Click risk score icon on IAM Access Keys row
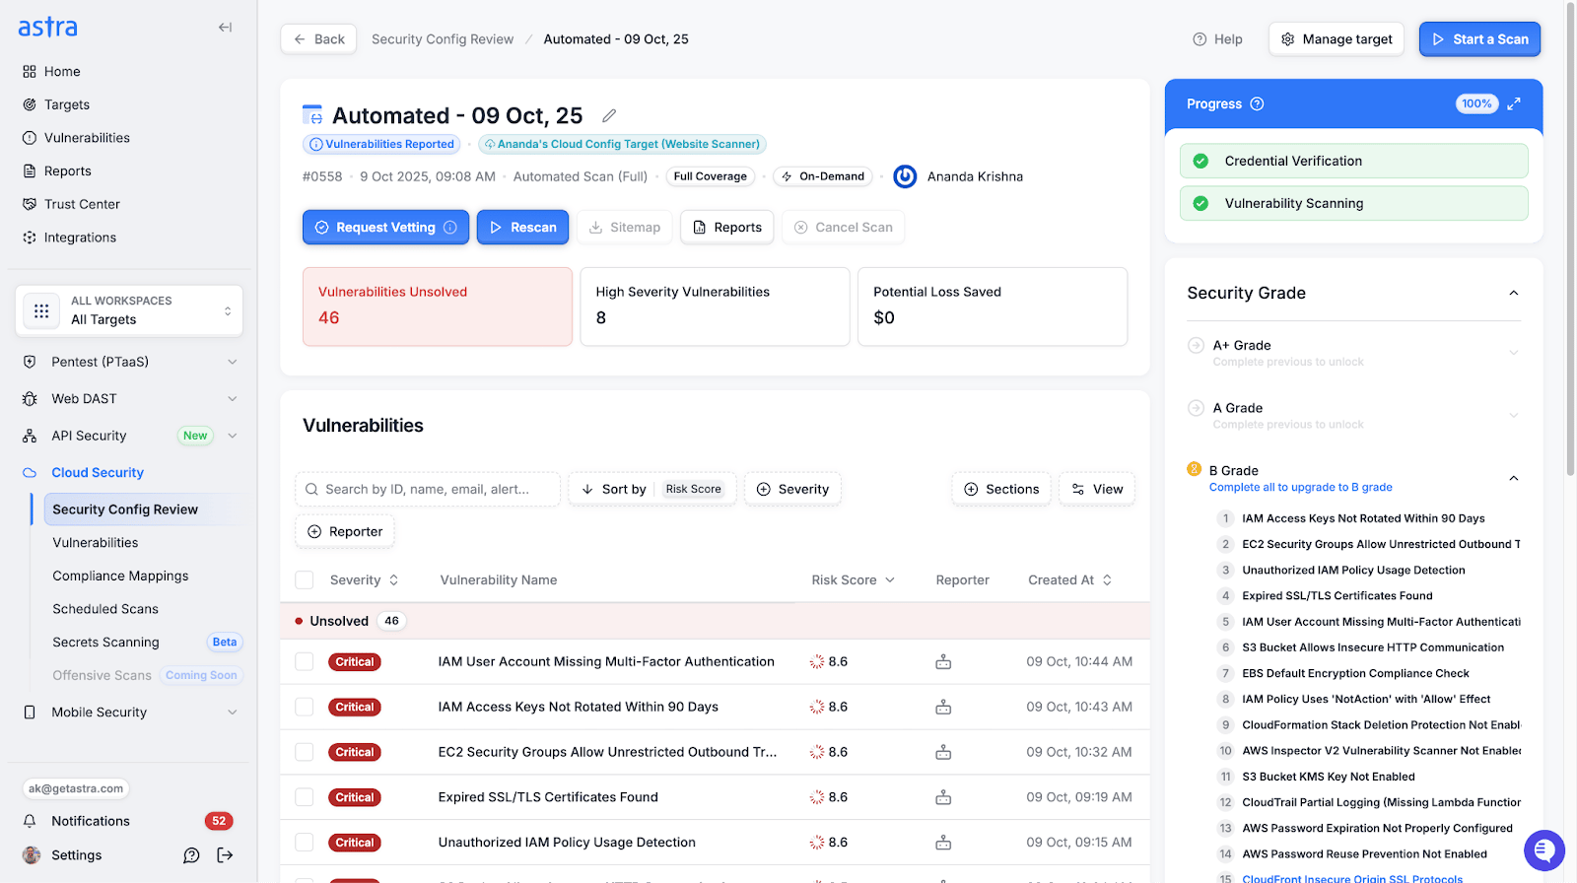Viewport: 1577px width, 883px height. pyautogui.click(x=817, y=708)
